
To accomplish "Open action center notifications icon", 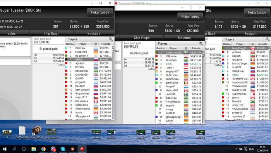I will pyautogui.click(x=245, y=149).
